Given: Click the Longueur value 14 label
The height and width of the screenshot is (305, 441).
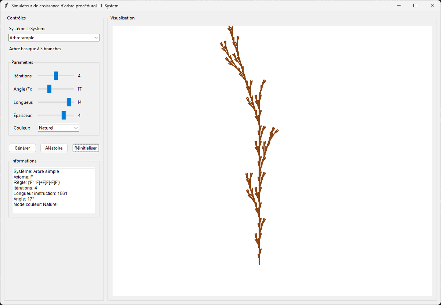Looking at the screenshot, I should (x=79, y=102).
